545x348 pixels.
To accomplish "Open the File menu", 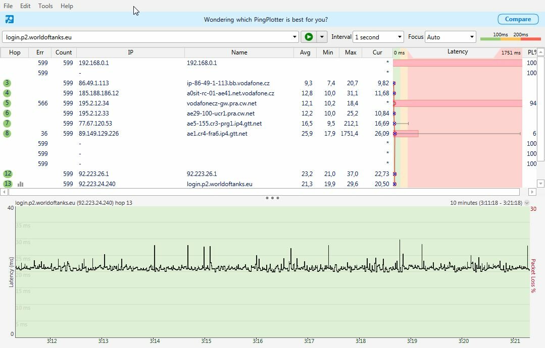I will 8,6.
